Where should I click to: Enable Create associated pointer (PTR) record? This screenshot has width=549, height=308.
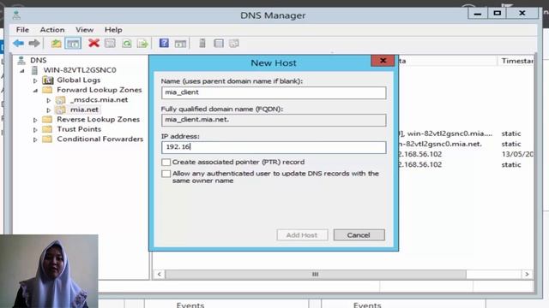pyautogui.click(x=166, y=163)
